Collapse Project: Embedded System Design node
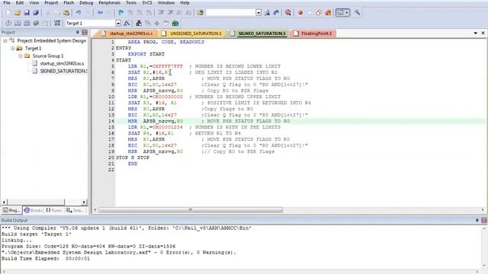This screenshot has height=274, width=488. coord(5,40)
